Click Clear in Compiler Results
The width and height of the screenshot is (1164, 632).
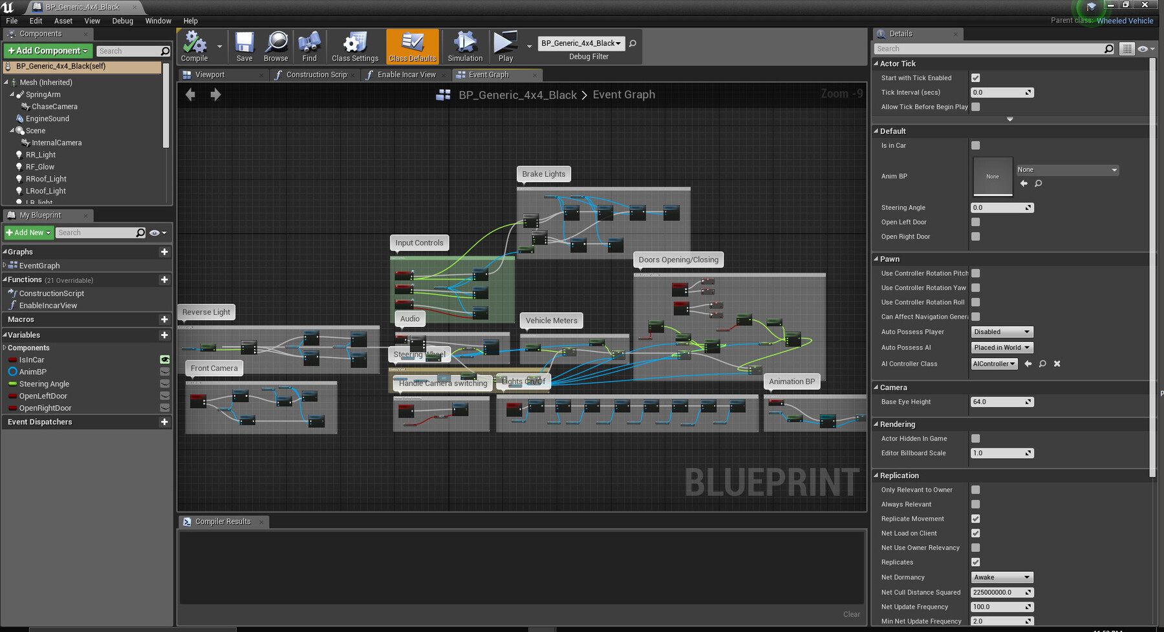851,614
